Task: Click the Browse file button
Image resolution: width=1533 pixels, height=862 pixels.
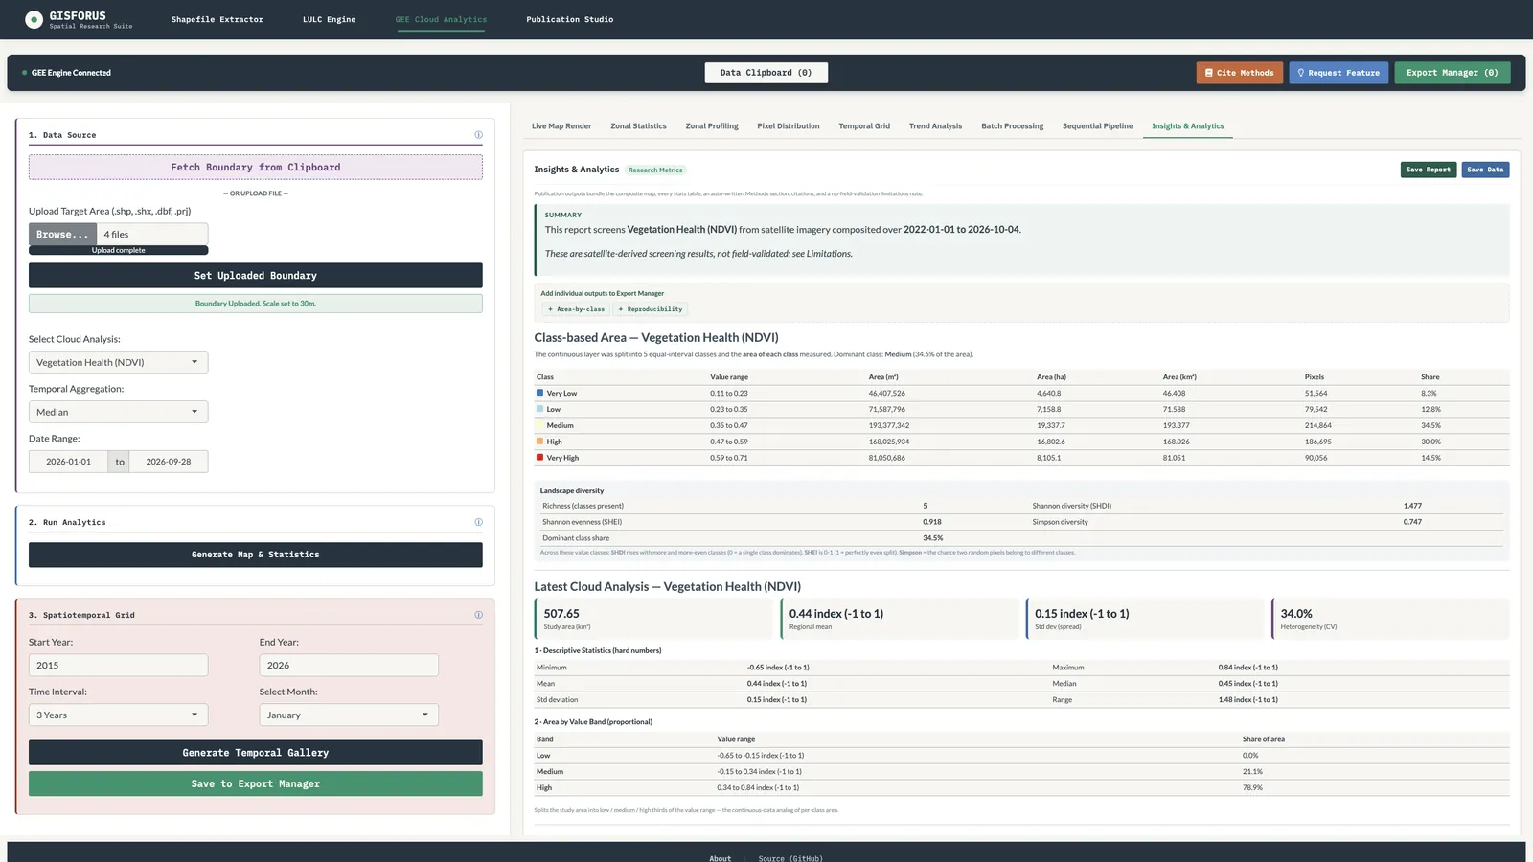Action: (x=62, y=235)
